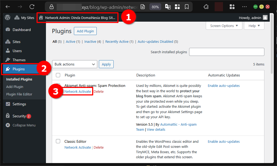Tick the select-all checkbox in Plugin header
277x166 pixels.
(x=58, y=75)
